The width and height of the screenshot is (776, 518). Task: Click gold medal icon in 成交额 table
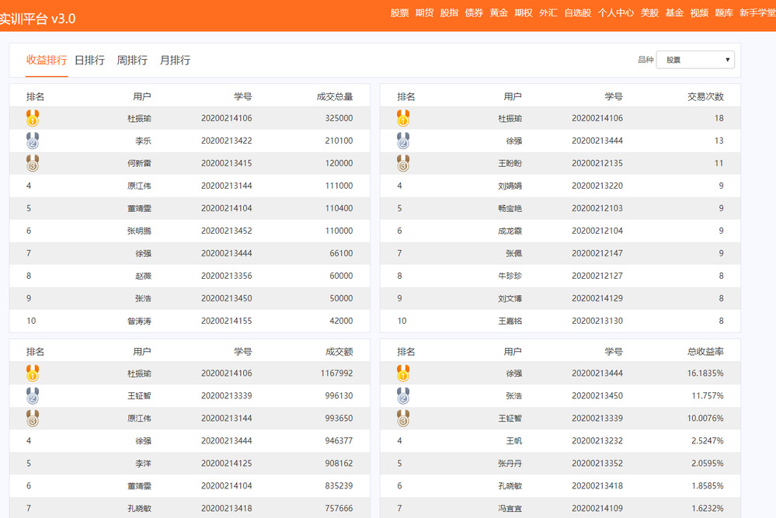pos(33,374)
